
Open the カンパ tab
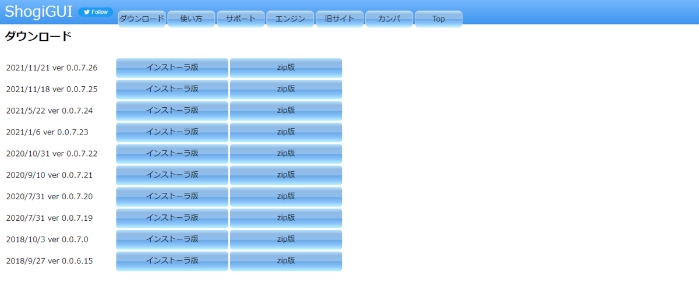[x=389, y=19]
